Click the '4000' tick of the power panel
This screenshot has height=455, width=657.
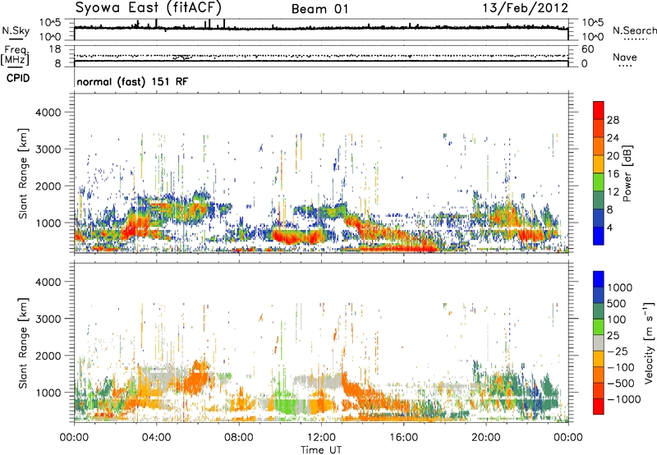pos(48,113)
